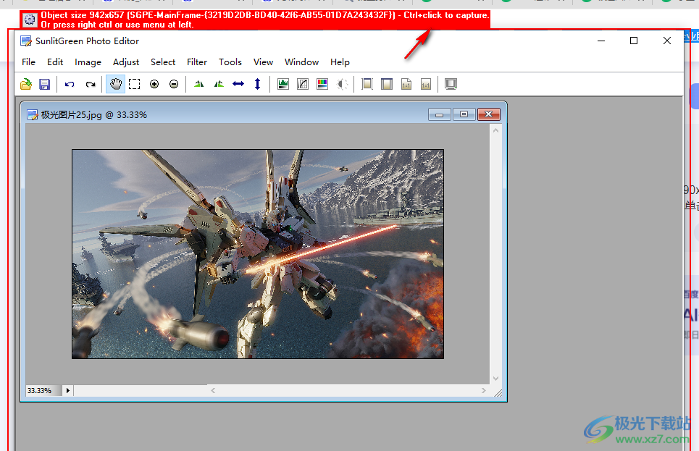This screenshot has height=451, width=699.
Task: Maximize the SunlitGreen Photo Editor window
Action: (x=634, y=41)
